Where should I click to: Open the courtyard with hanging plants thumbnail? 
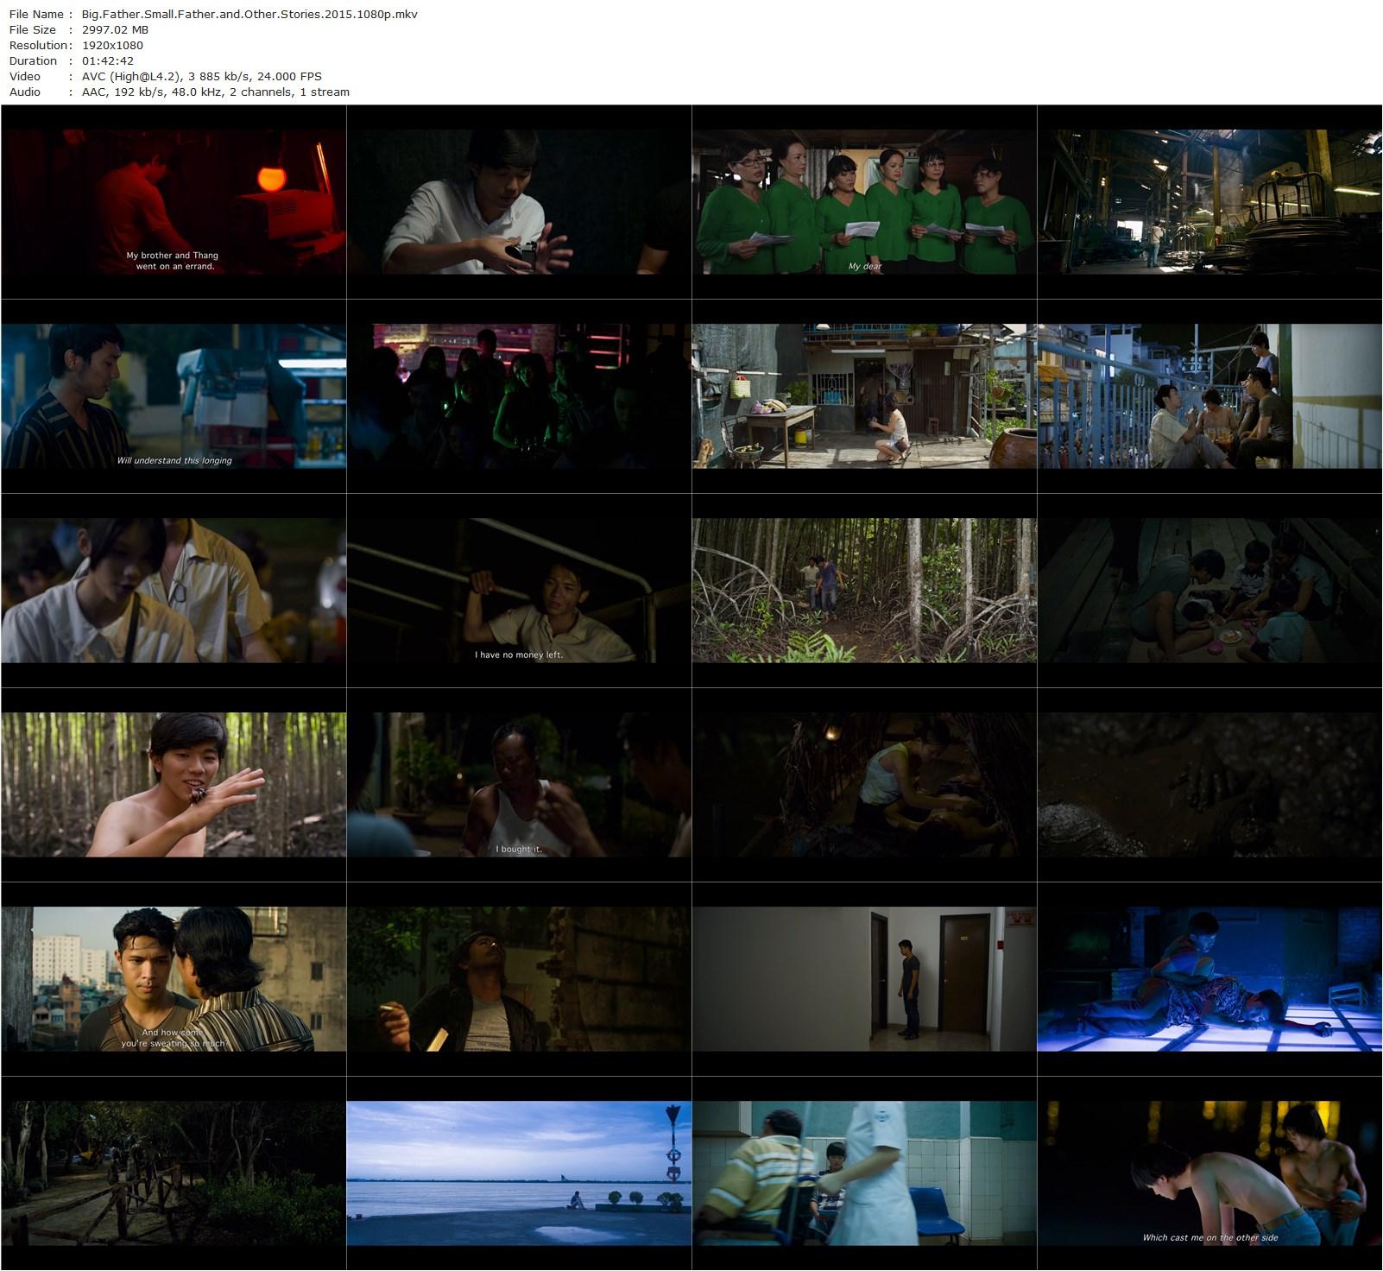[863, 397]
